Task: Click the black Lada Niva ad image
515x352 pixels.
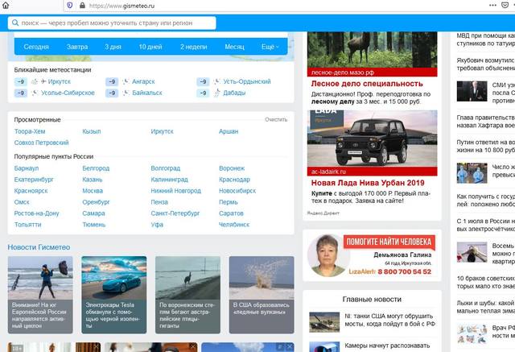Action: click(372, 139)
